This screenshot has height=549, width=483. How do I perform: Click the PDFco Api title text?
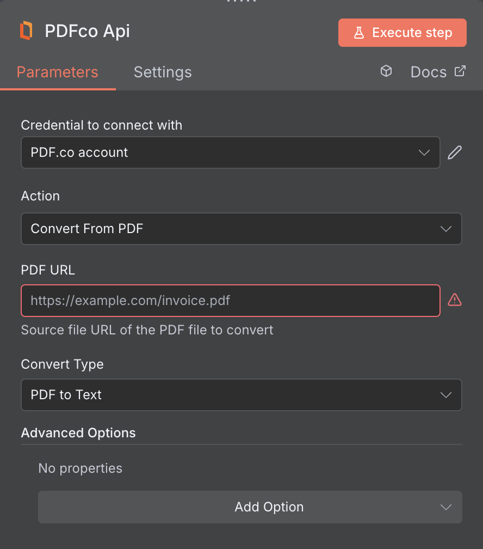(x=87, y=32)
